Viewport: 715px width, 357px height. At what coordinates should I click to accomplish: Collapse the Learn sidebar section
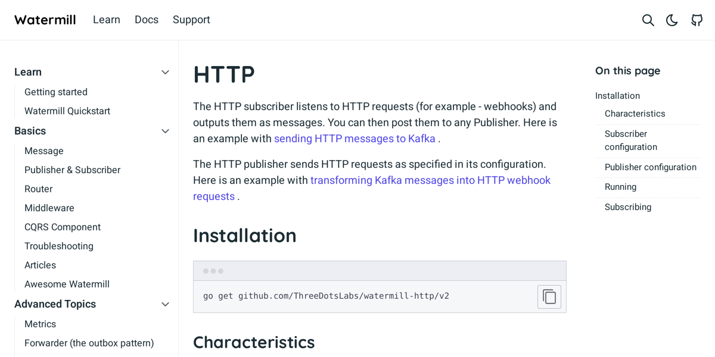[165, 72]
